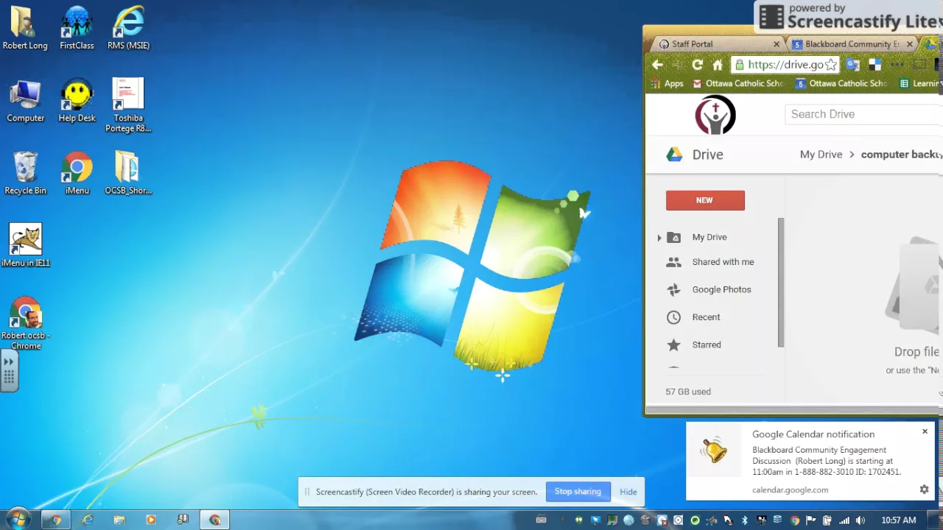This screenshot has width=943, height=530.
Task: Open Robert ocsb - Chrome profile shortcut
Action: [25, 323]
